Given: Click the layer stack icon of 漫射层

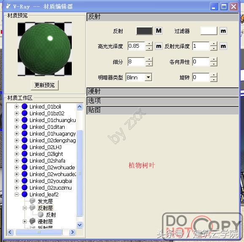Looking at the screenshot, I should tap(33, 221).
